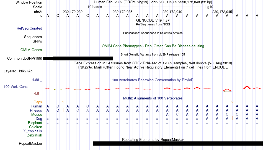
Task: Click the orange insertion bar in Dog row
Action: (233, 119)
